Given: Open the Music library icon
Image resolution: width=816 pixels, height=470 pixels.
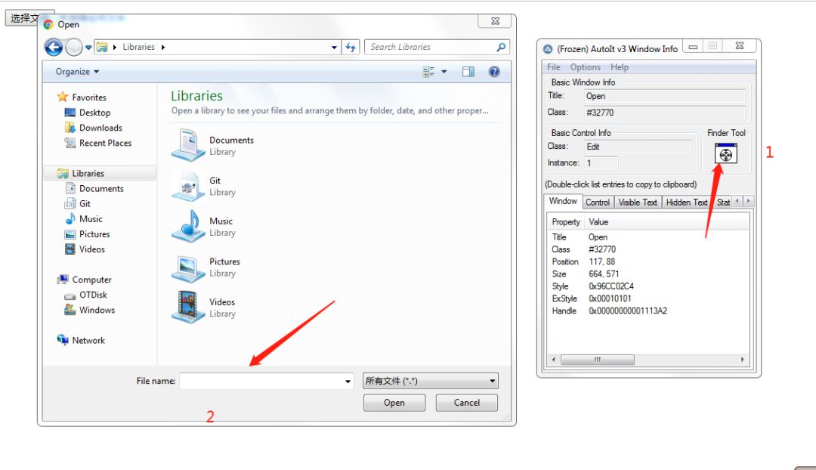Looking at the screenshot, I should click(187, 226).
